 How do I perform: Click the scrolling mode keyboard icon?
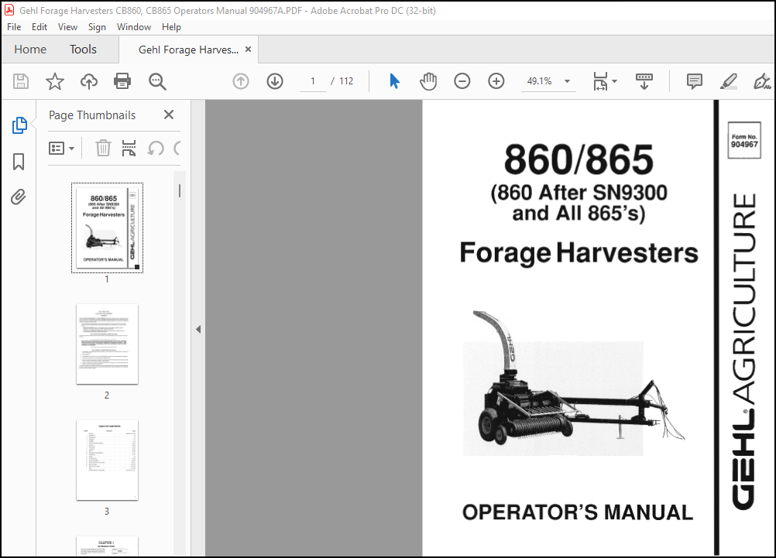point(644,81)
